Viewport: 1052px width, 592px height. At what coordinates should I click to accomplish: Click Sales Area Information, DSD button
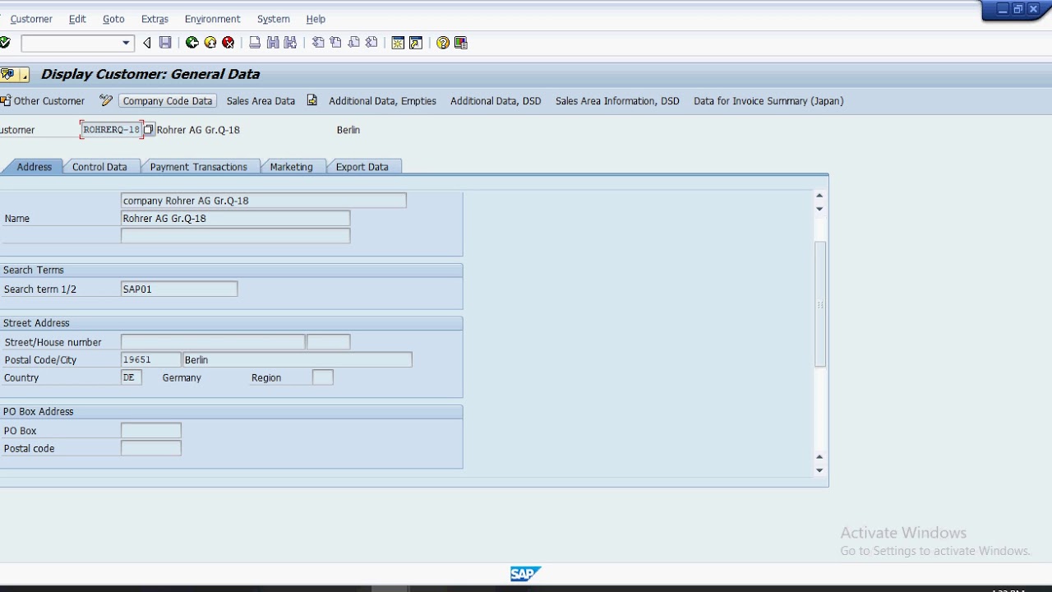tap(617, 101)
